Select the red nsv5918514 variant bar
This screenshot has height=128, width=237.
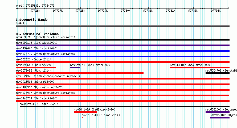click(122, 84)
